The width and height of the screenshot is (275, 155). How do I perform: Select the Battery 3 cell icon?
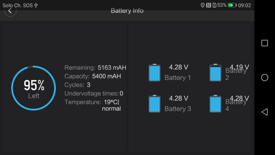pos(154,104)
